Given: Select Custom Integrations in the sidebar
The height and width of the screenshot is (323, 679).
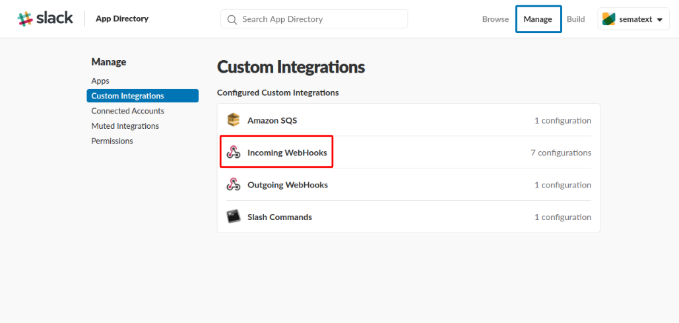Looking at the screenshot, I should coord(143,96).
